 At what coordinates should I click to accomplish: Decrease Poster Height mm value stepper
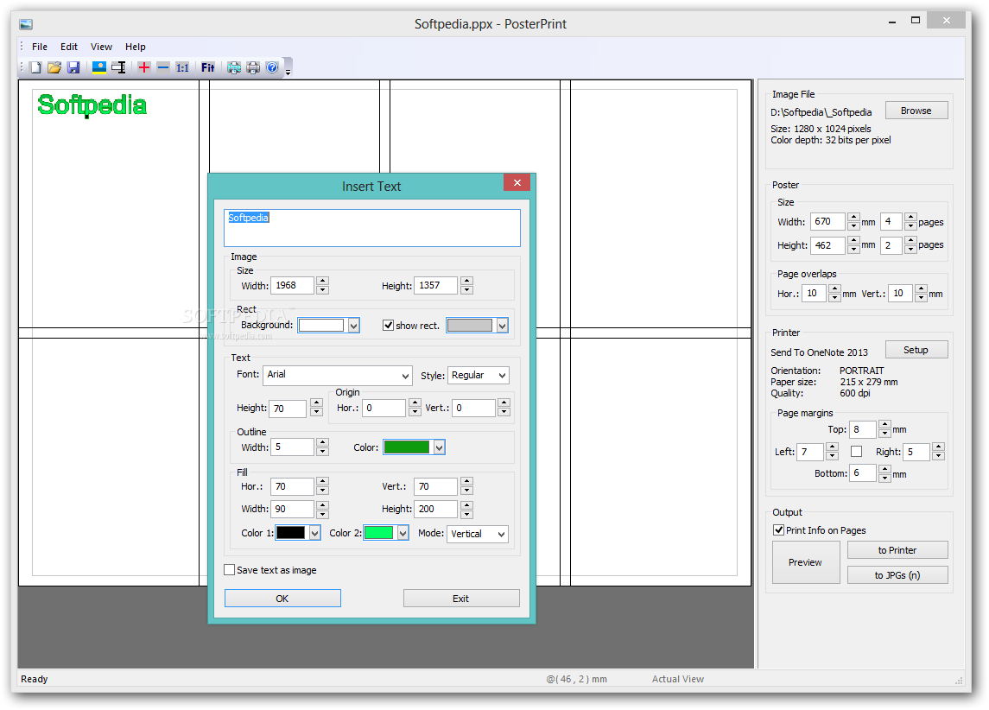tap(853, 250)
